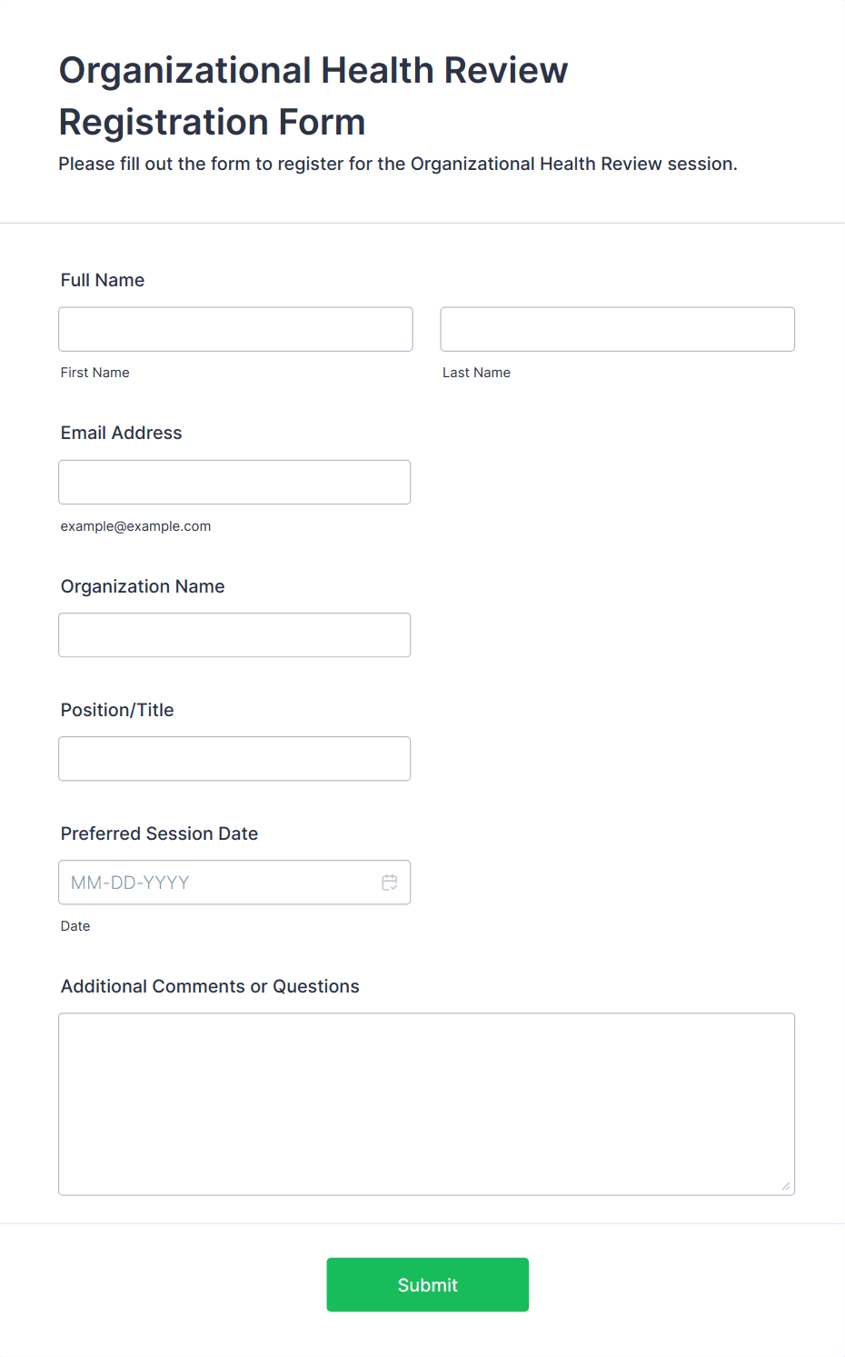The image size is (845, 1357).
Task: Click into the Email Address field
Action: pyautogui.click(x=234, y=482)
